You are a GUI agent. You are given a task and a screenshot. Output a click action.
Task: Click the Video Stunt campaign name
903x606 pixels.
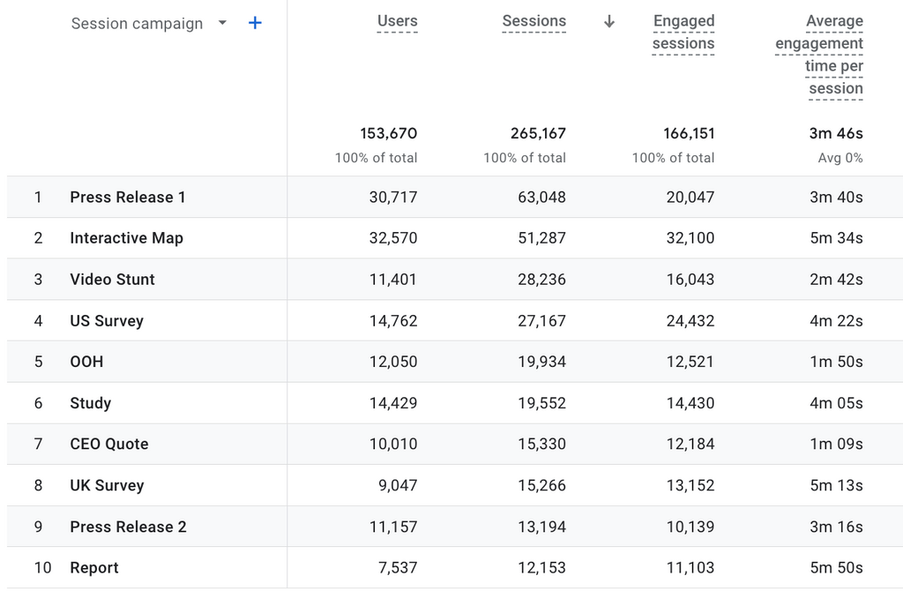(112, 280)
